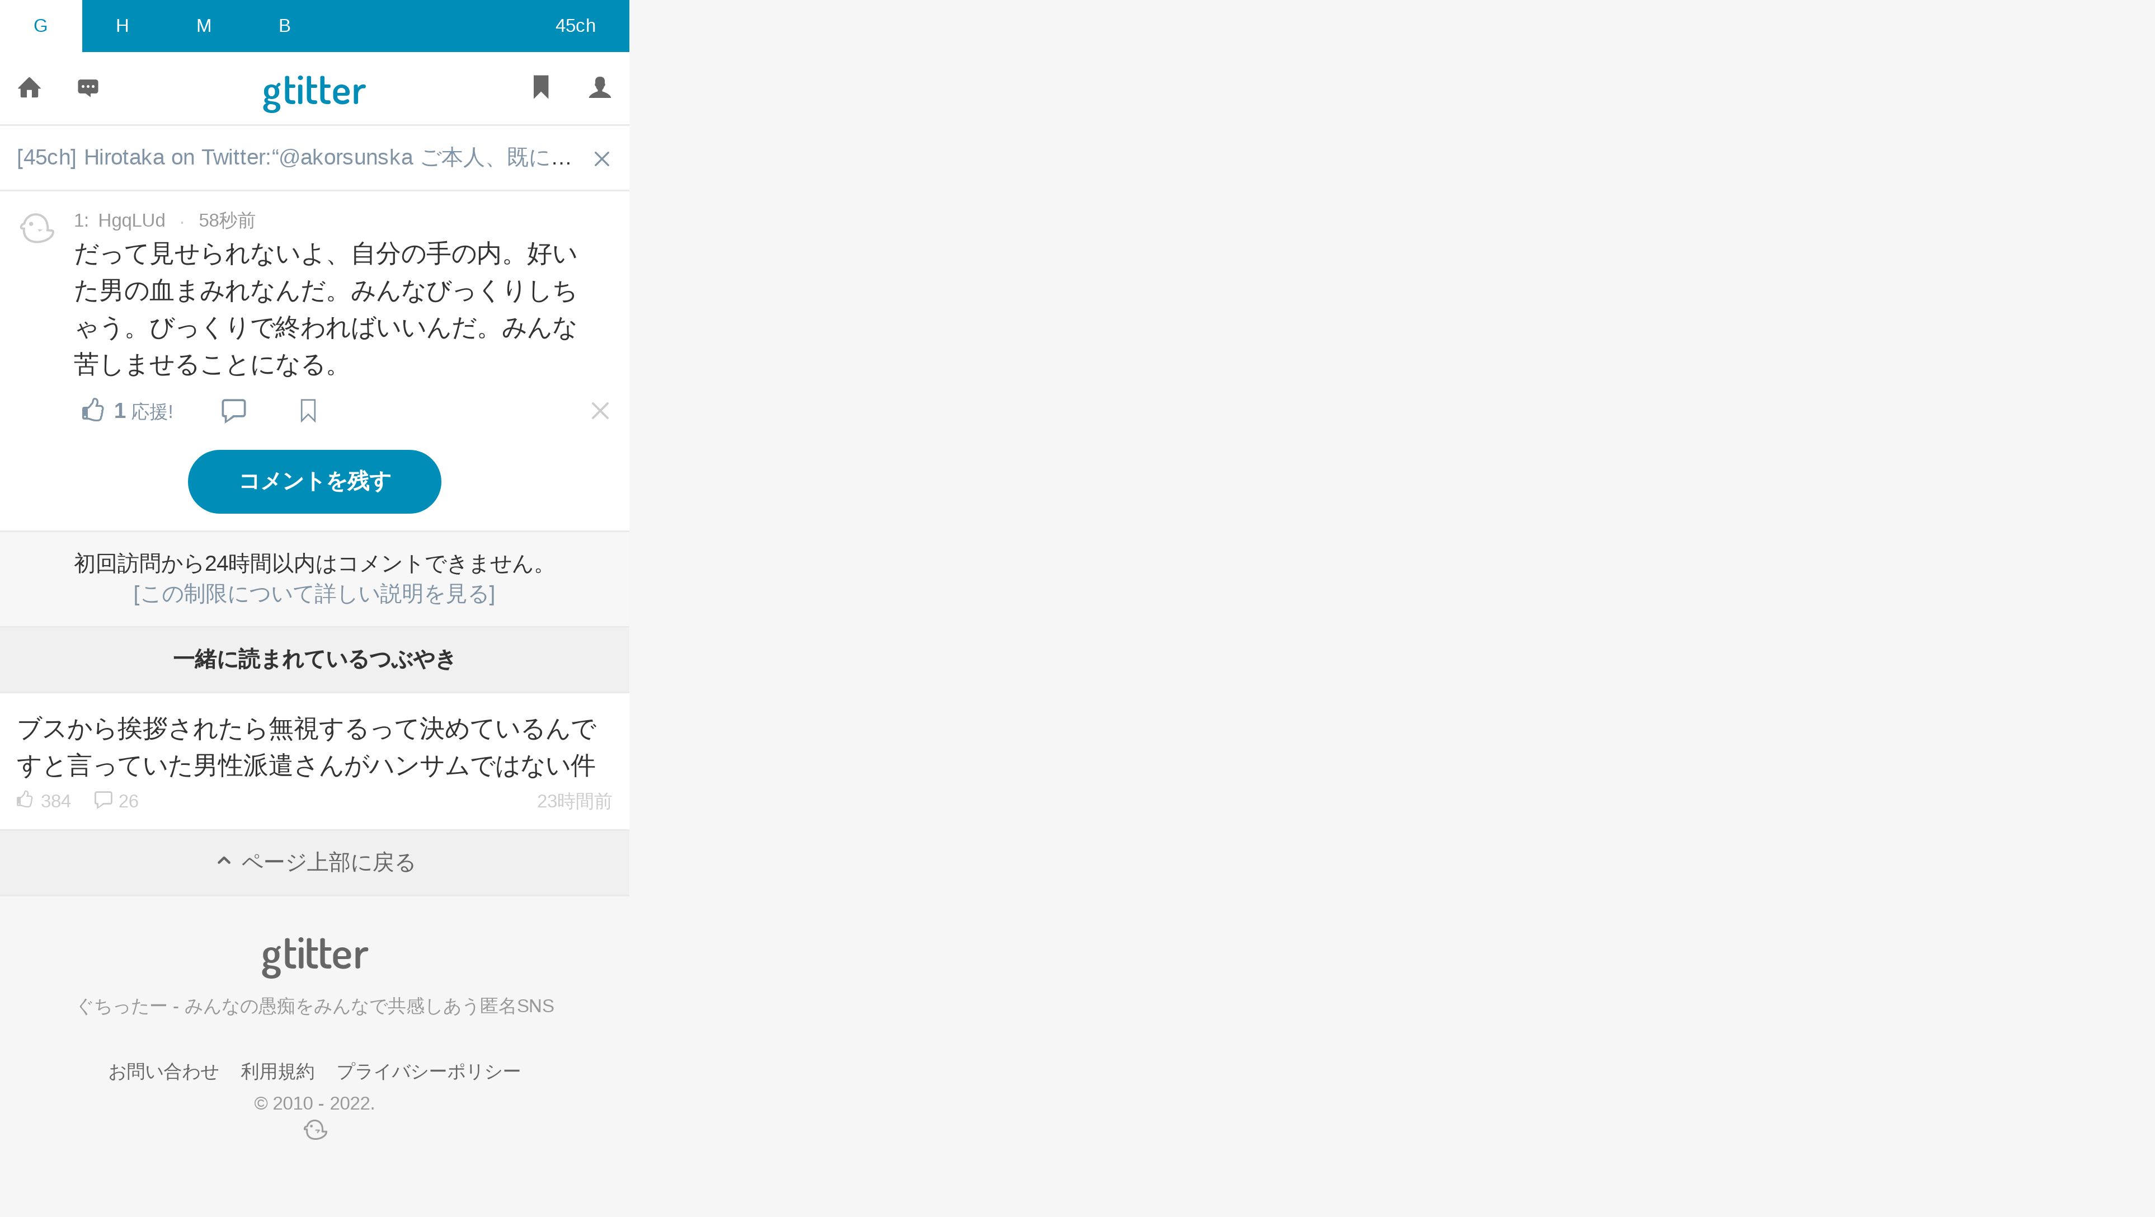This screenshot has height=1217, width=2155.
Task: Open the プライバシーポリシー footer link
Action: click(x=429, y=1072)
